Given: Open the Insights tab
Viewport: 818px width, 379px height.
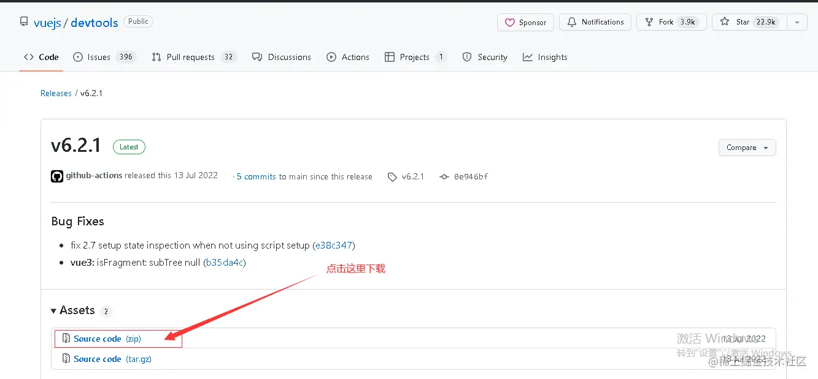Looking at the screenshot, I should (x=545, y=57).
